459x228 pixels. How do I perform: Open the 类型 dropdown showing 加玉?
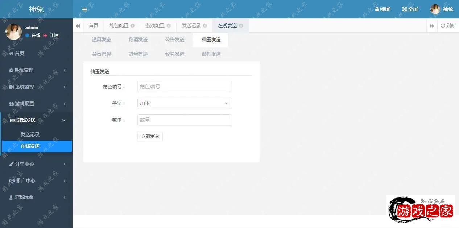click(184, 103)
